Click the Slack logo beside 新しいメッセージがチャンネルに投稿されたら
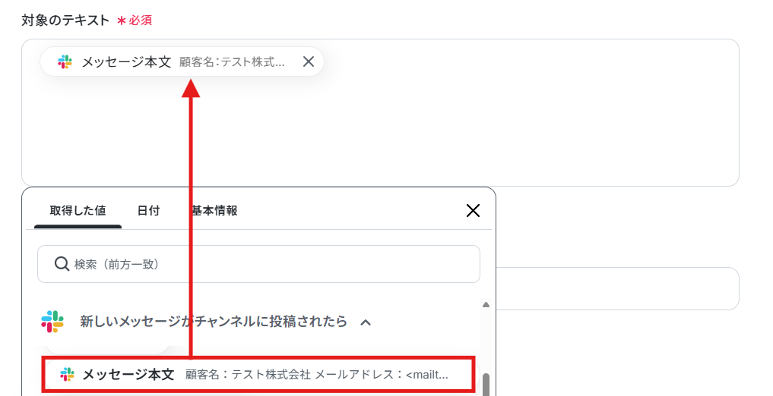The width and height of the screenshot is (773, 396). 52,322
